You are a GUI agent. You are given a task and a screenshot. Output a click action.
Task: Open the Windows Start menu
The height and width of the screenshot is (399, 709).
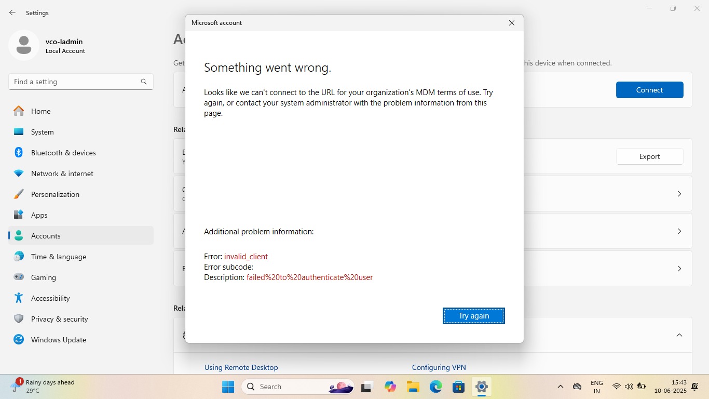click(x=228, y=387)
